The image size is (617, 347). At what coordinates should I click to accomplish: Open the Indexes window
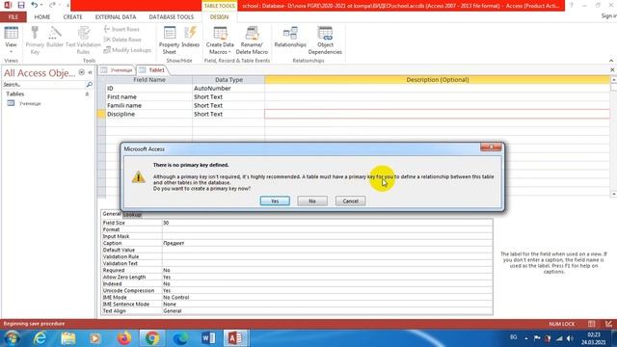(x=191, y=38)
